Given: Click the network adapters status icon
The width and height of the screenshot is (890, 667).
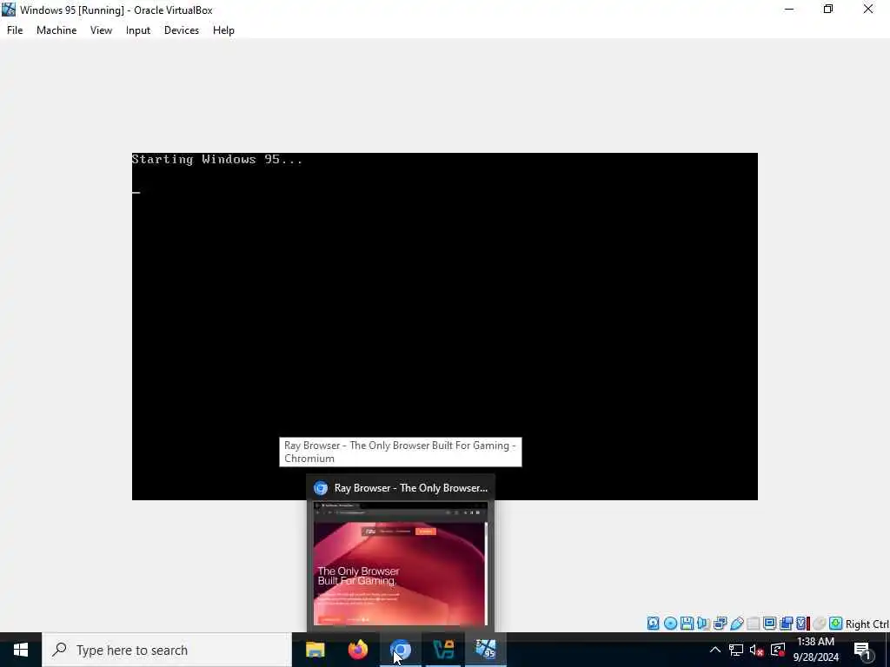Looking at the screenshot, I should (721, 624).
